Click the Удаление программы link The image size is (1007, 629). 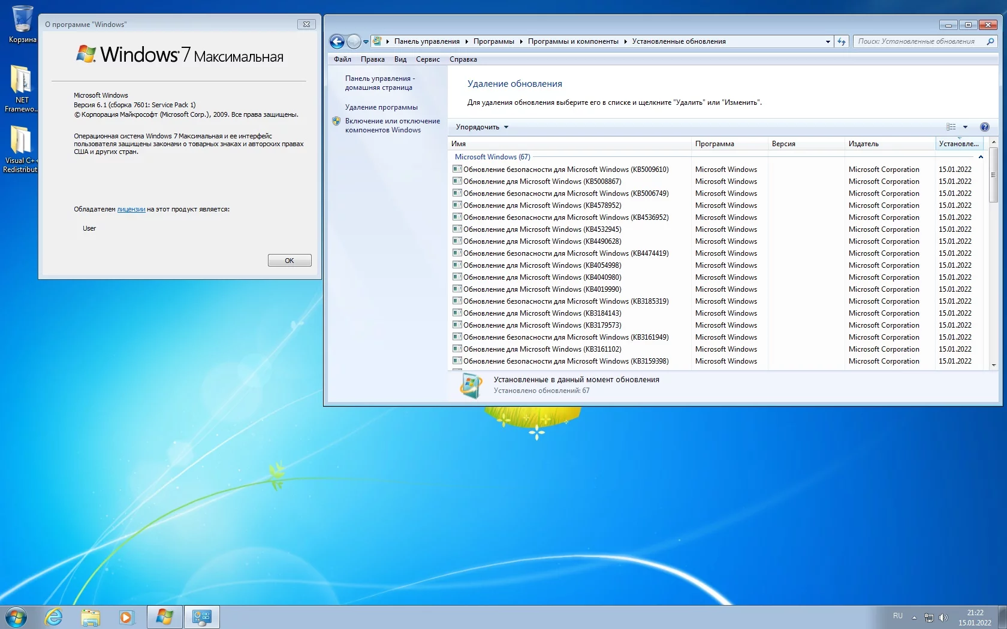pos(381,107)
